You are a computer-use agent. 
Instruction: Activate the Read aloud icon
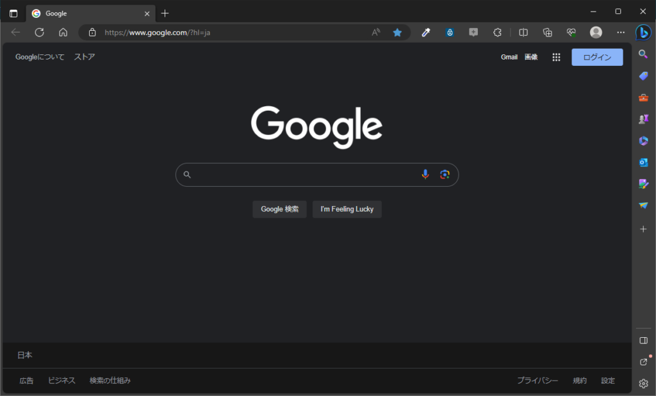[x=375, y=32]
